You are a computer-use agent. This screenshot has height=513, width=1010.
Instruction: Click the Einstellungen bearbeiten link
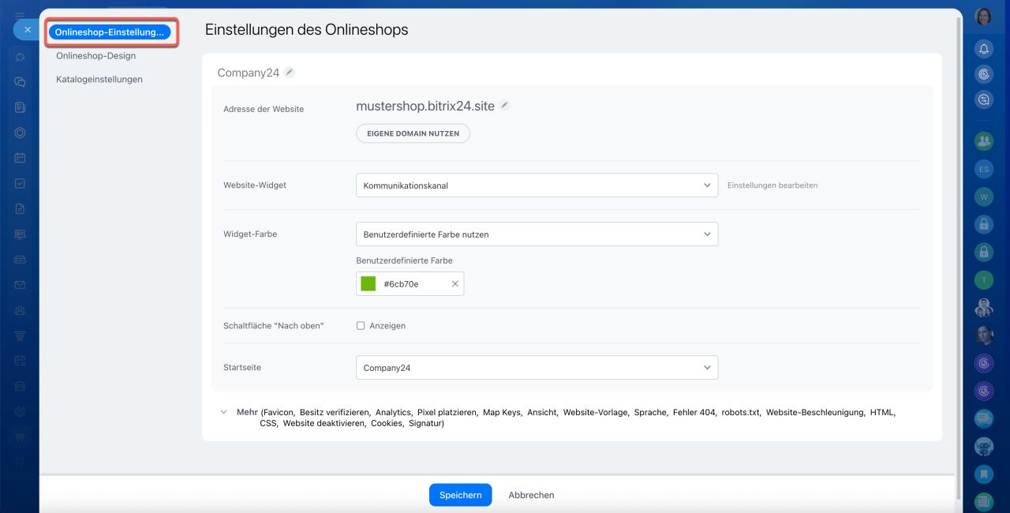pyautogui.click(x=772, y=185)
